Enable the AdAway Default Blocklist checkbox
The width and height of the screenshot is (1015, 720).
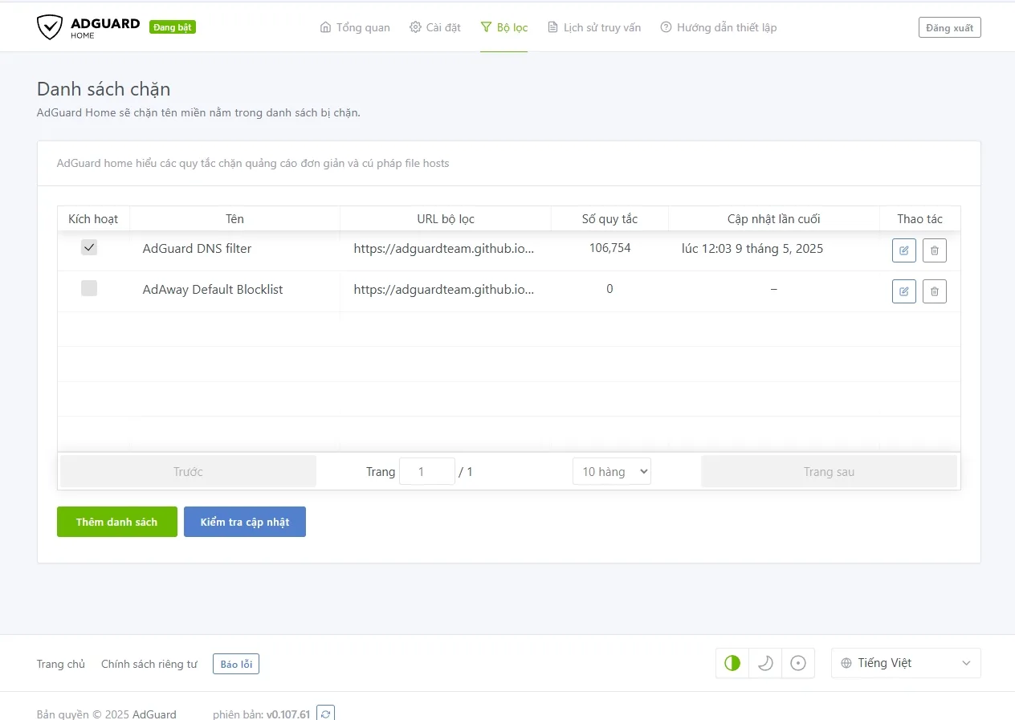[89, 288]
